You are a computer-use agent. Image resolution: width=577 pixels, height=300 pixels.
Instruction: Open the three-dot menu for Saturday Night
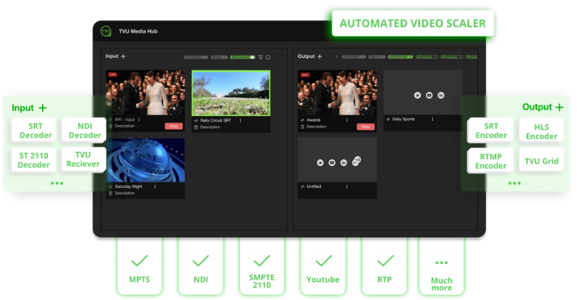pyautogui.click(x=155, y=187)
